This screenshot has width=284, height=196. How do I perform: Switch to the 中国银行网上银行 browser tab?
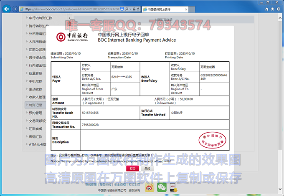pos(159,9)
